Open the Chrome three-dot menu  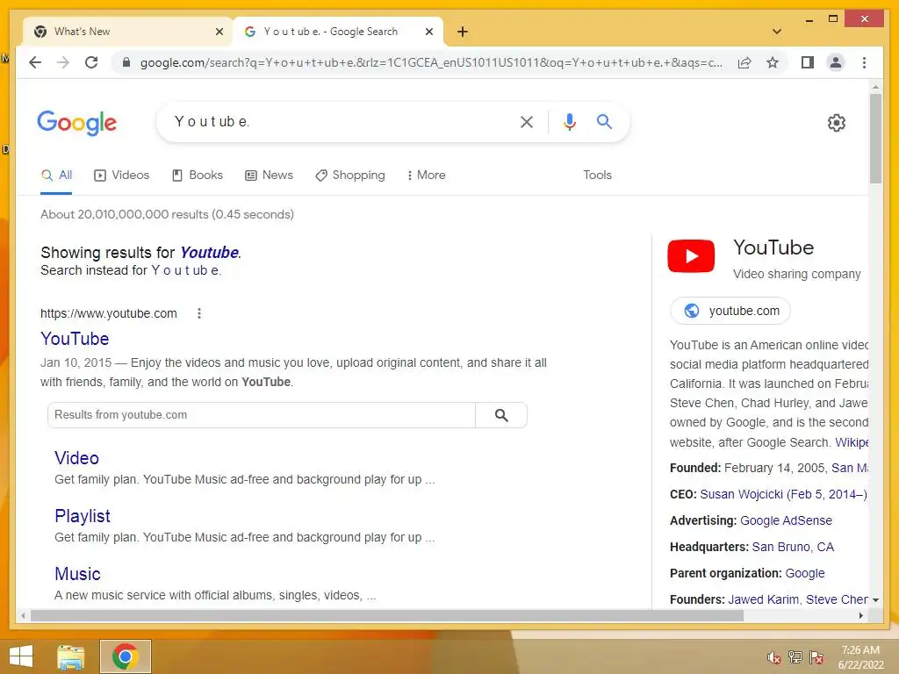point(864,62)
